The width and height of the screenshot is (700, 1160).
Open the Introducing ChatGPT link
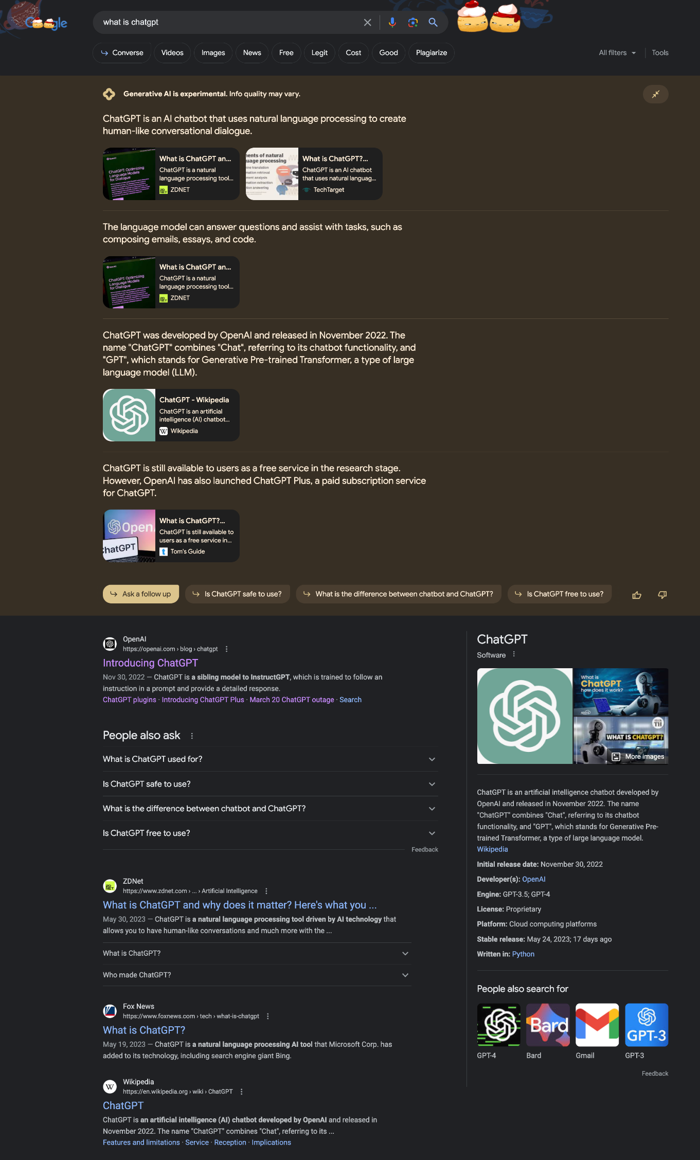pyautogui.click(x=150, y=663)
